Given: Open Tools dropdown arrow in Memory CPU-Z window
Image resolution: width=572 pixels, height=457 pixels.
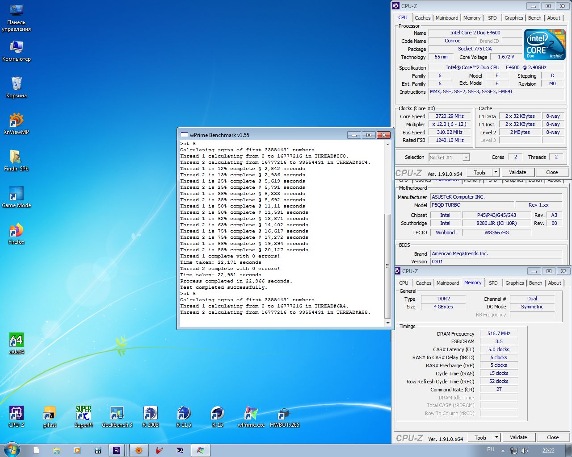Looking at the screenshot, I should pos(496,437).
